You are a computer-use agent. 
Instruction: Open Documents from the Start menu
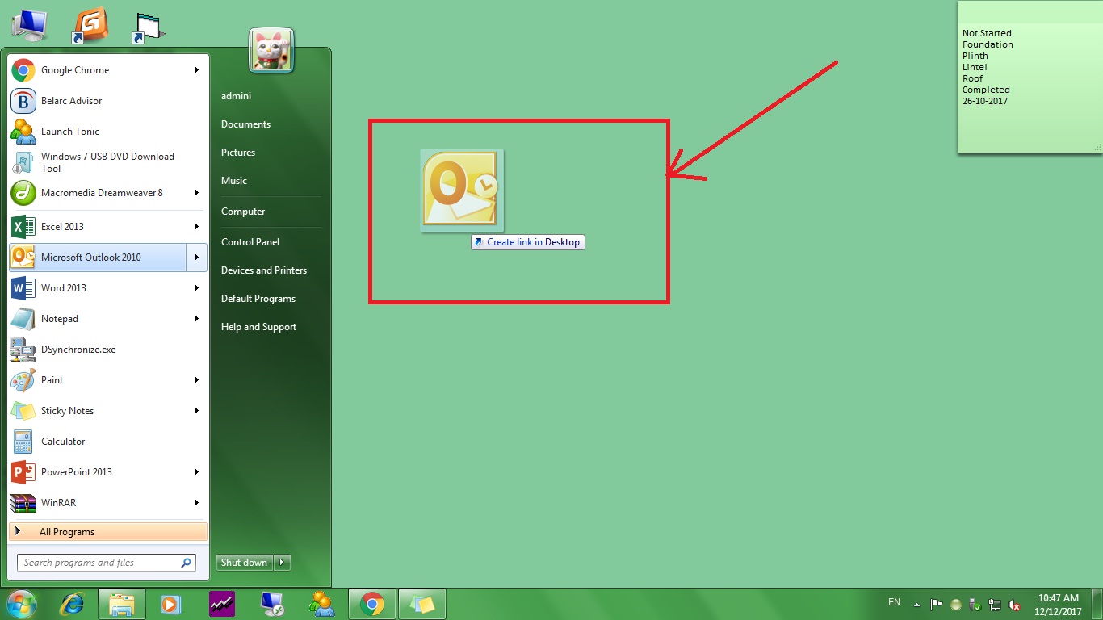point(245,124)
